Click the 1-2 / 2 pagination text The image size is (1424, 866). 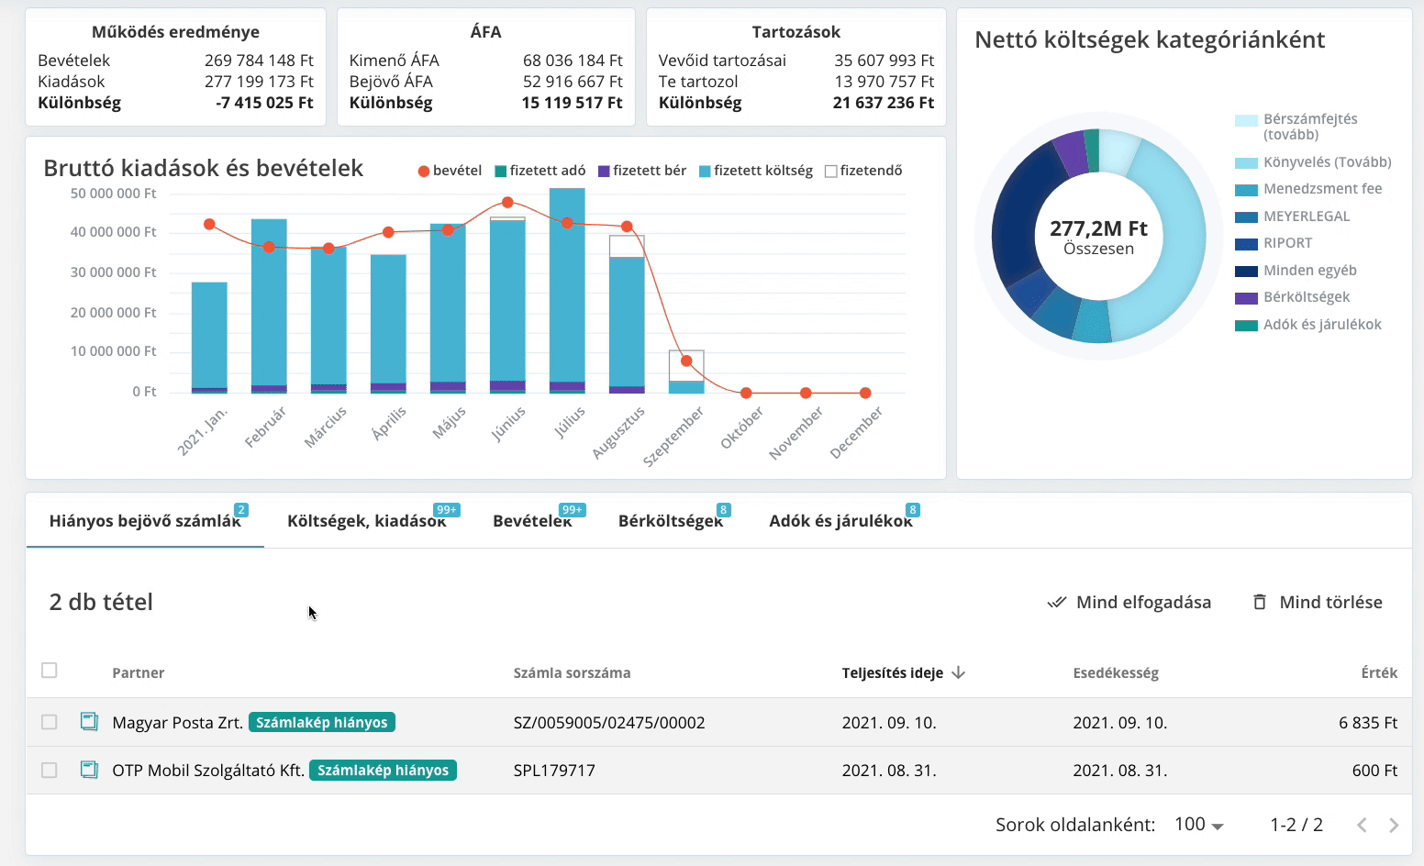point(1296,825)
